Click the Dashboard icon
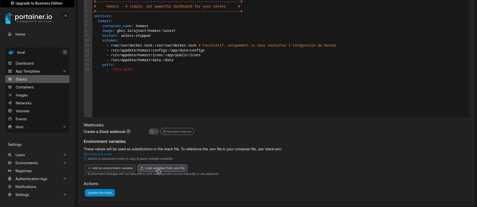 pyautogui.click(x=10, y=63)
